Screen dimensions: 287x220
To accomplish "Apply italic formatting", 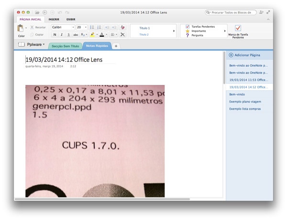I will 62,34.
